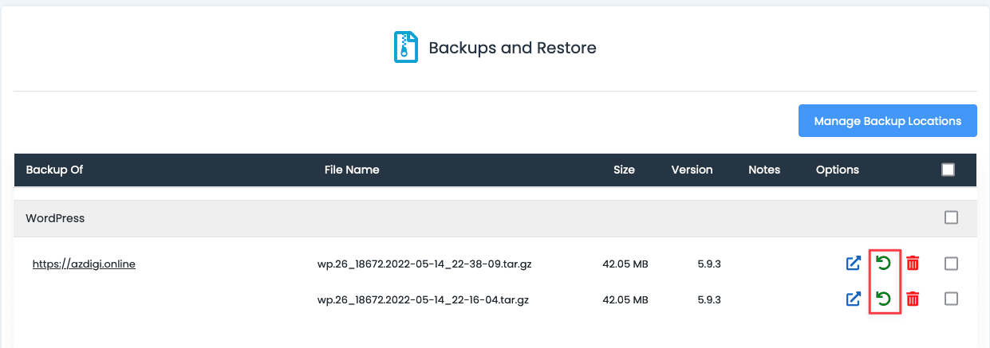
Task: Click green restore icon for 22-38-09 backup
Action: click(x=884, y=263)
